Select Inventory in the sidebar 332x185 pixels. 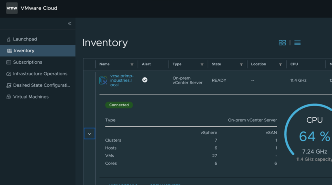coord(38,51)
